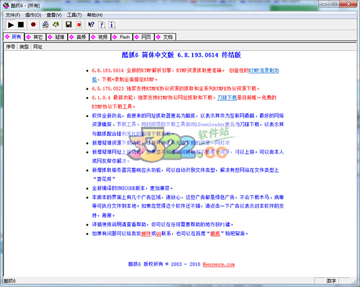Click the version text 6.5.175.0523

click(x=108, y=89)
